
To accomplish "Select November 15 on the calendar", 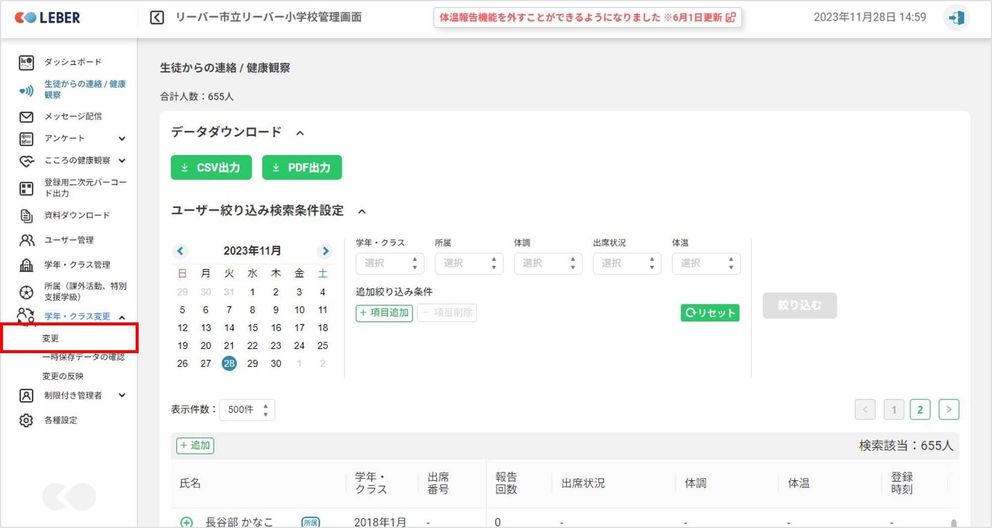I will pos(252,328).
